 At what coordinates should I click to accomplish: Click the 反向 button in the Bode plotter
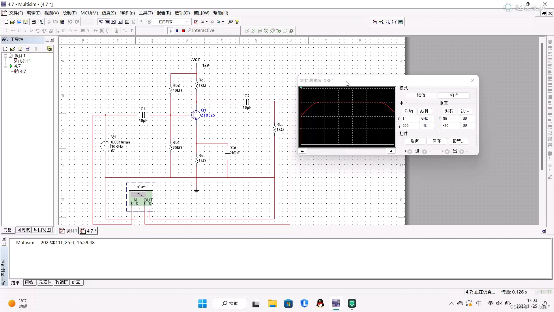click(x=415, y=141)
